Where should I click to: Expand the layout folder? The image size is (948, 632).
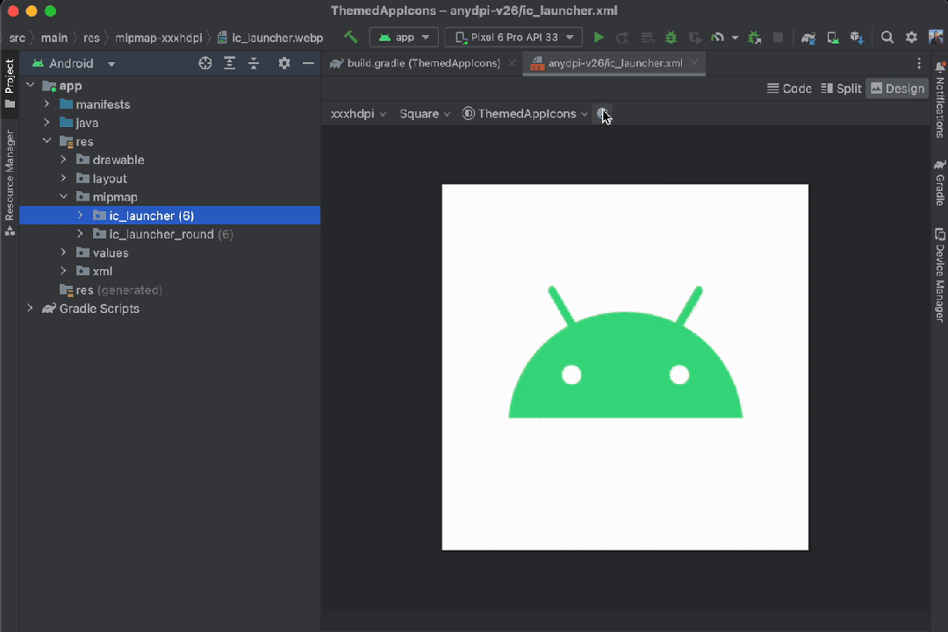point(63,179)
